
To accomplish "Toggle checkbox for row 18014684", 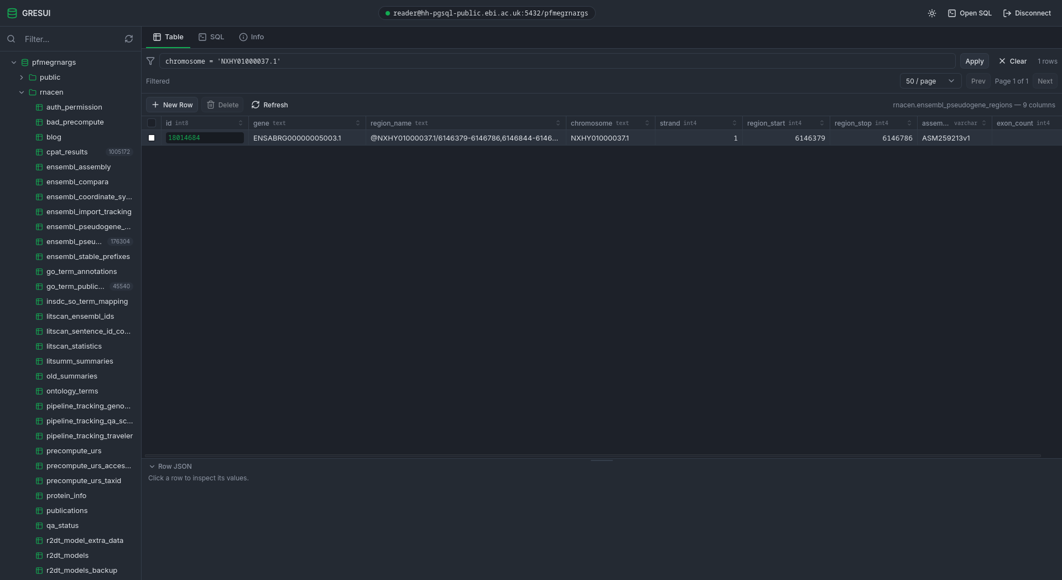I will coord(152,138).
